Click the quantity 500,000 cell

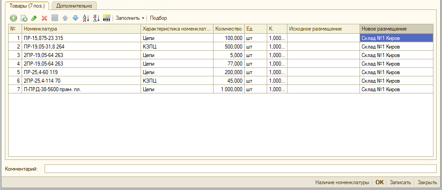click(228, 47)
